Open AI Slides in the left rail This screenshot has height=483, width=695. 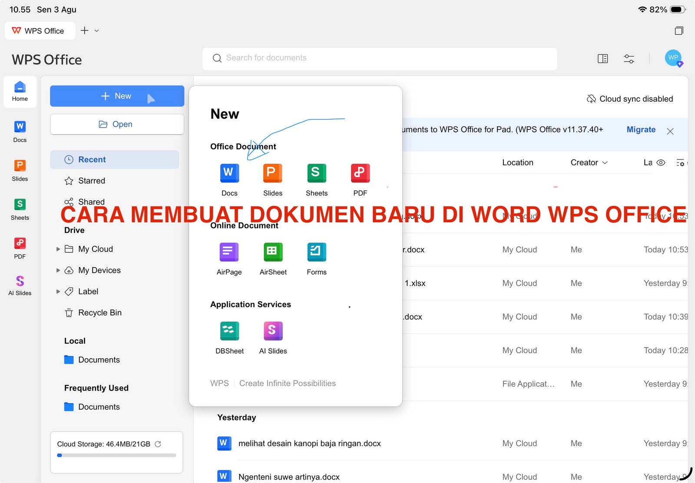coord(20,285)
